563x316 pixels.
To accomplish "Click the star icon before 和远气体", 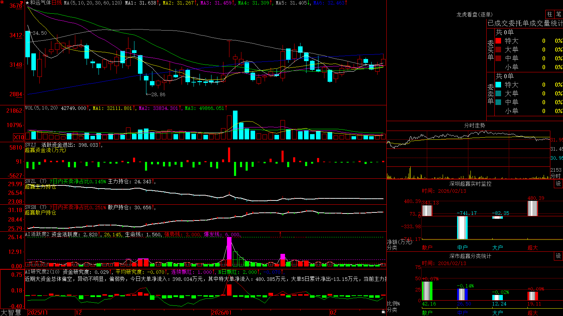I will [27, 3].
